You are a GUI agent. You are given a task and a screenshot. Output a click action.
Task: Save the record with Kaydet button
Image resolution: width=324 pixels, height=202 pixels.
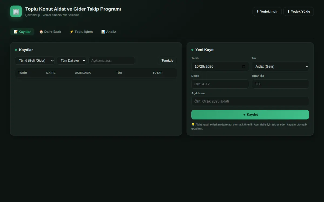(250, 115)
